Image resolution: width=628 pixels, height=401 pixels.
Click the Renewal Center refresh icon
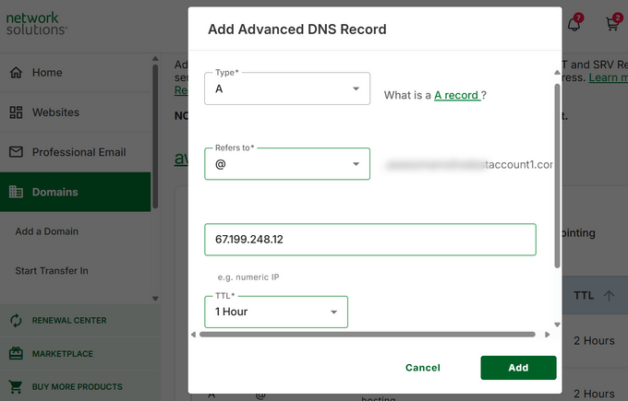pyautogui.click(x=16, y=321)
